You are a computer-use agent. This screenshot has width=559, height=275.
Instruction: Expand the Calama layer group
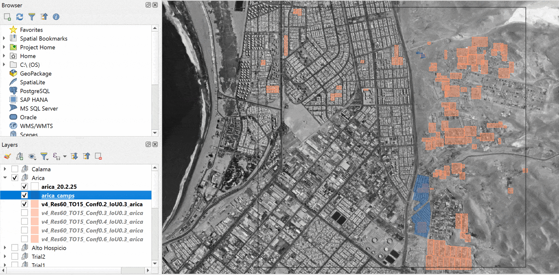coord(5,169)
